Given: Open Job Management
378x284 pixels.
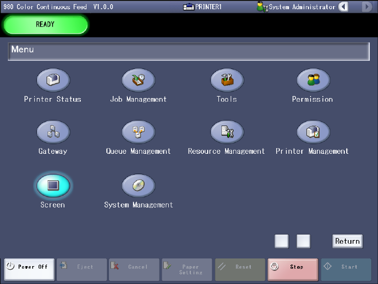Looking at the screenshot, I should point(139,80).
